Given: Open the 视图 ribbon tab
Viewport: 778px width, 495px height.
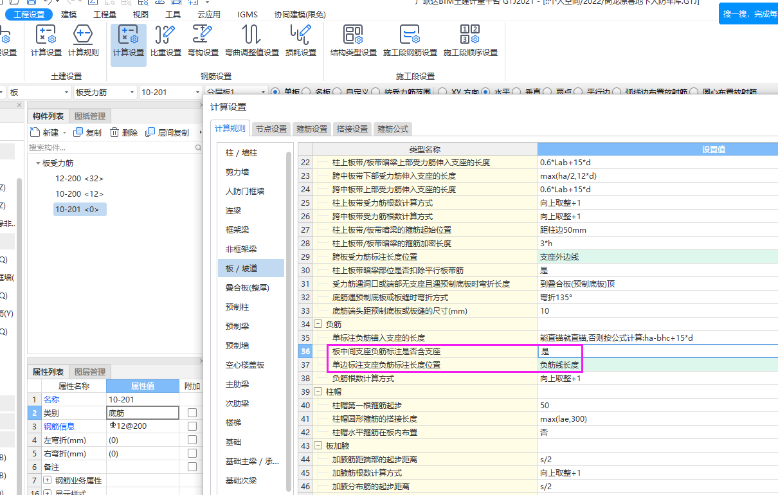Looking at the screenshot, I should tap(140, 14).
